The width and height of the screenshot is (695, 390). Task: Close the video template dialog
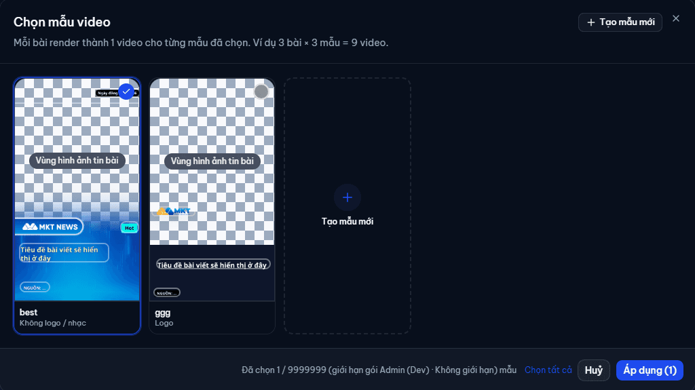click(x=675, y=18)
